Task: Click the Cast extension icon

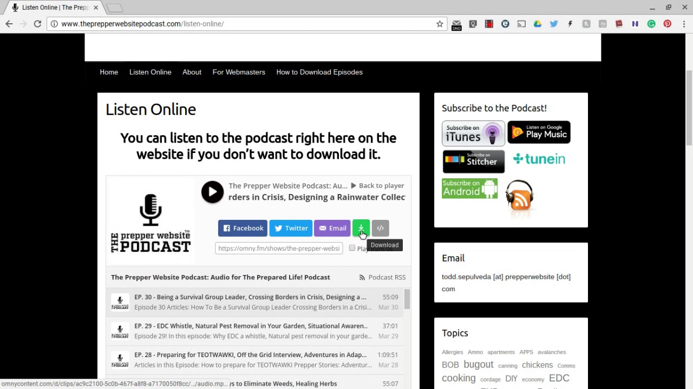Action: tap(521, 24)
